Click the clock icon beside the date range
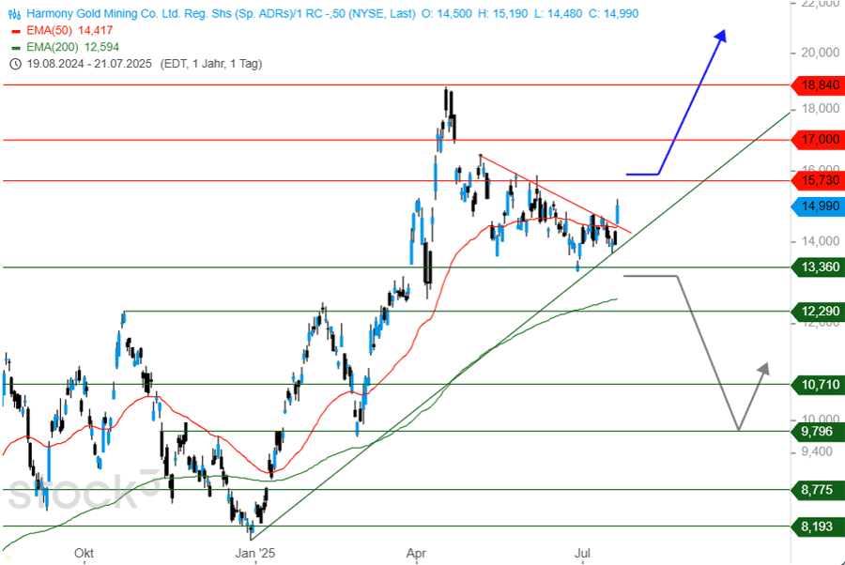 (14, 64)
